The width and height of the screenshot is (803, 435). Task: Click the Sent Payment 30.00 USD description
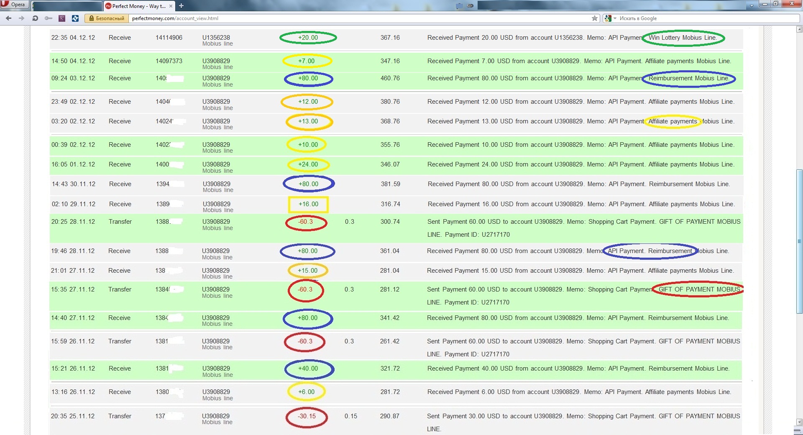583,422
